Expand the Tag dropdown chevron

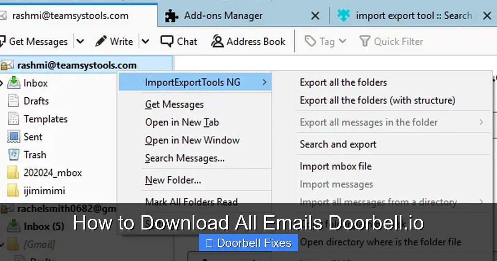(x=342, y=41)
